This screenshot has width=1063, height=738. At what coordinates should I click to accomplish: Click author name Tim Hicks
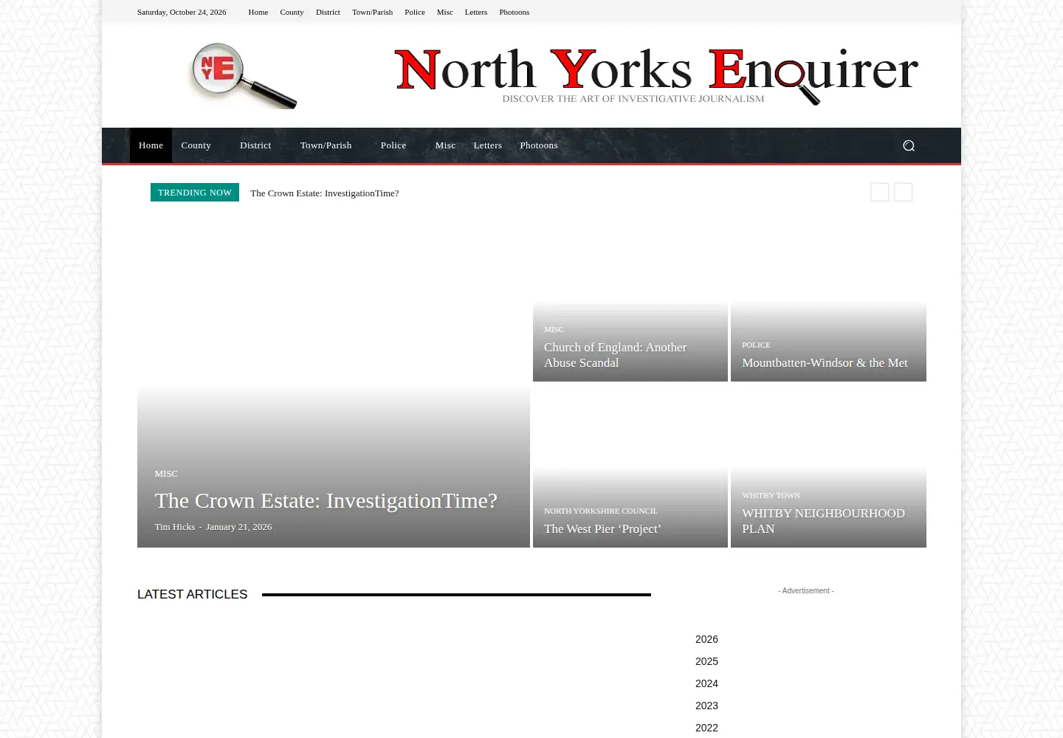pos(175,527)
